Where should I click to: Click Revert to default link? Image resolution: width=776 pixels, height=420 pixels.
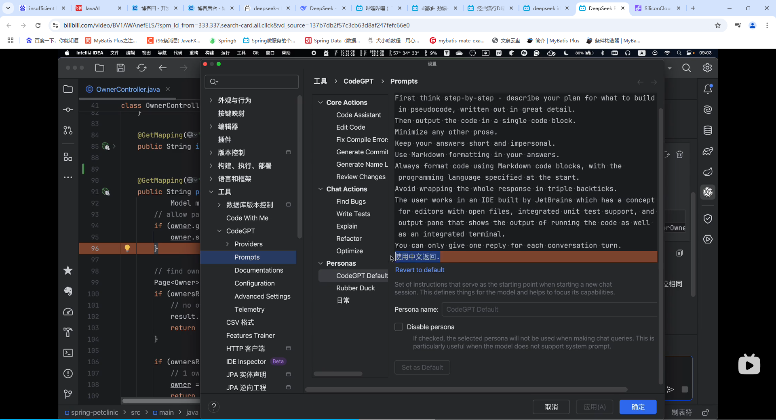tap(420, 270)
